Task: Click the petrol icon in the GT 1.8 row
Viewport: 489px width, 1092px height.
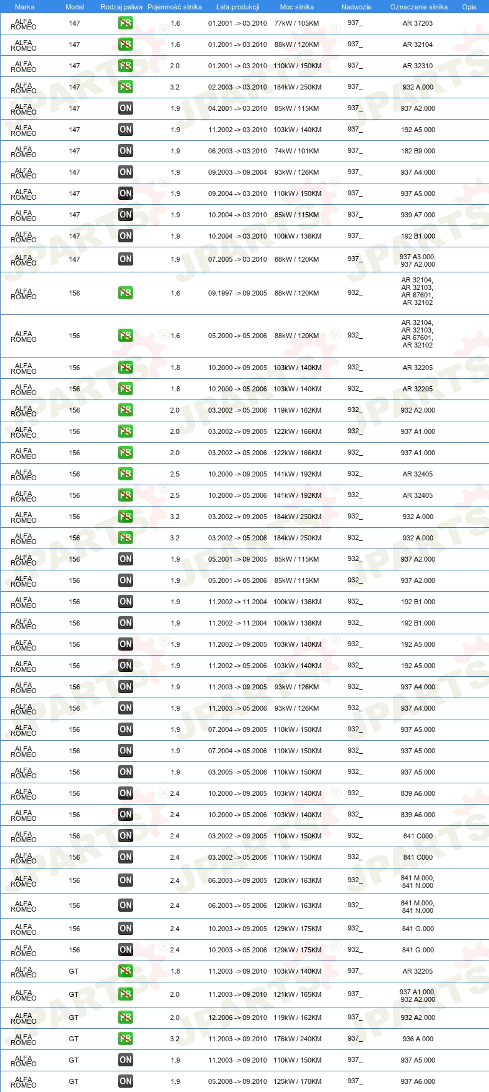Action: (126, 971)
